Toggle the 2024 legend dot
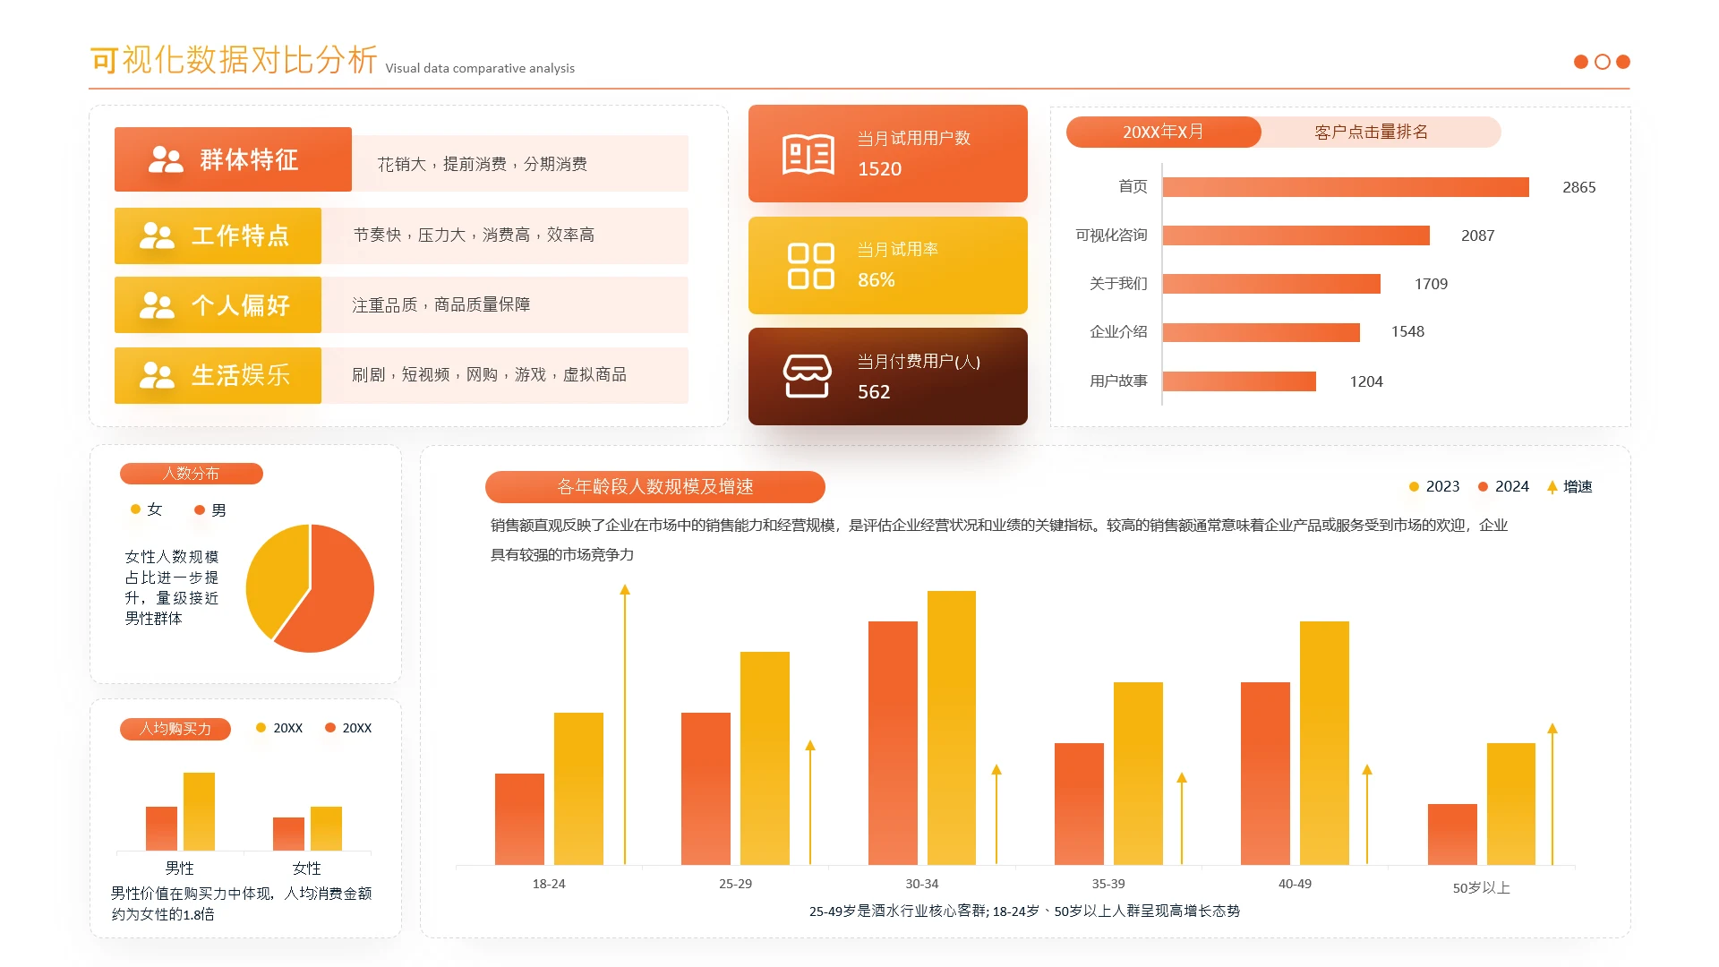 (1483, 487)
